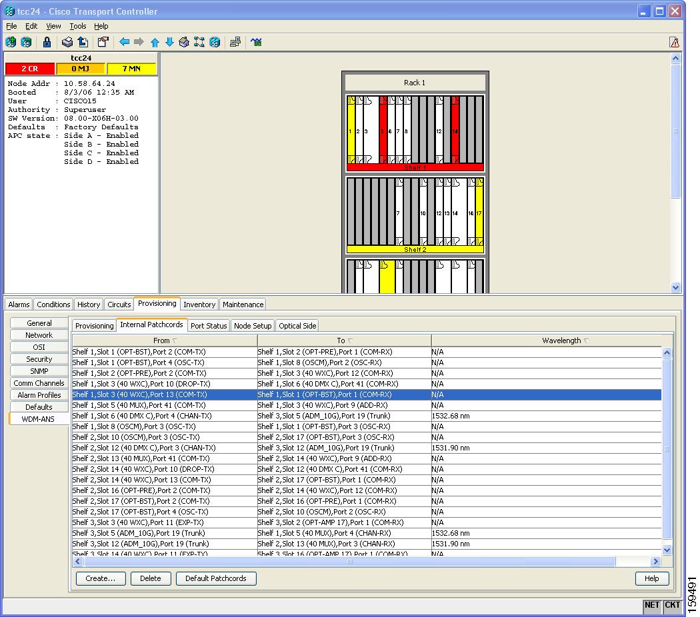Select the Comm Channels side tab
This screenshot has height=617, width=700.
tap(39, 382)
